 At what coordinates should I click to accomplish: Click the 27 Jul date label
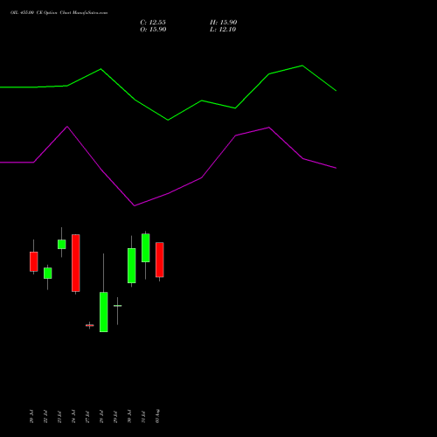coord(87,416)
